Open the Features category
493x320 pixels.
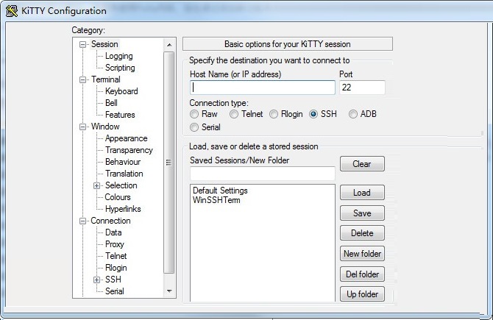point(120,115)
